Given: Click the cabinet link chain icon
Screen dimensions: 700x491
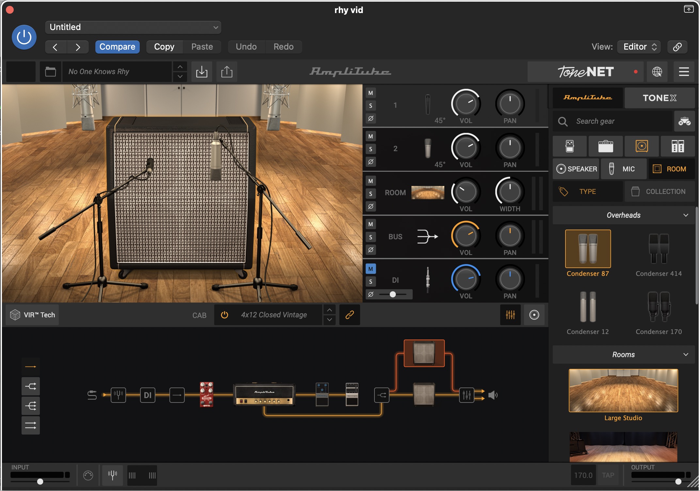Looking at the screenshot, I should pyautogui.click(x=349, y=315).
